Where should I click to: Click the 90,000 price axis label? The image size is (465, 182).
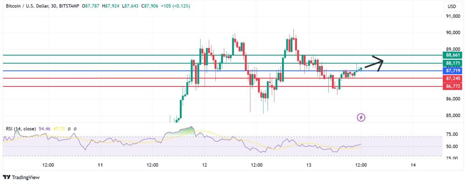(453, 33)
